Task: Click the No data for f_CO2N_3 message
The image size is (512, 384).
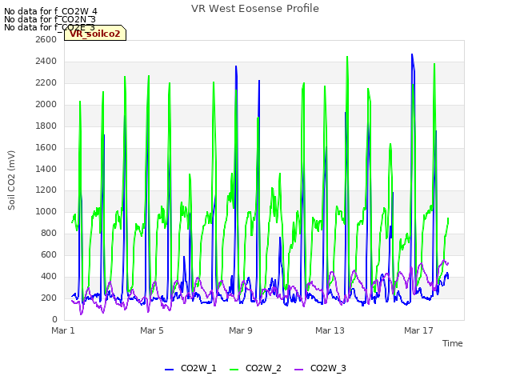Action: pyautogui.click(x=50, y=19)
